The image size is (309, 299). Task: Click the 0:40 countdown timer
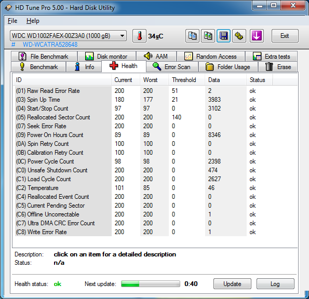tap(191, 284)
